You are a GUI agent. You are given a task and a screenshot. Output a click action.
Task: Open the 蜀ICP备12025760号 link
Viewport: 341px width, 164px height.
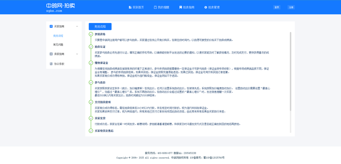214,158
